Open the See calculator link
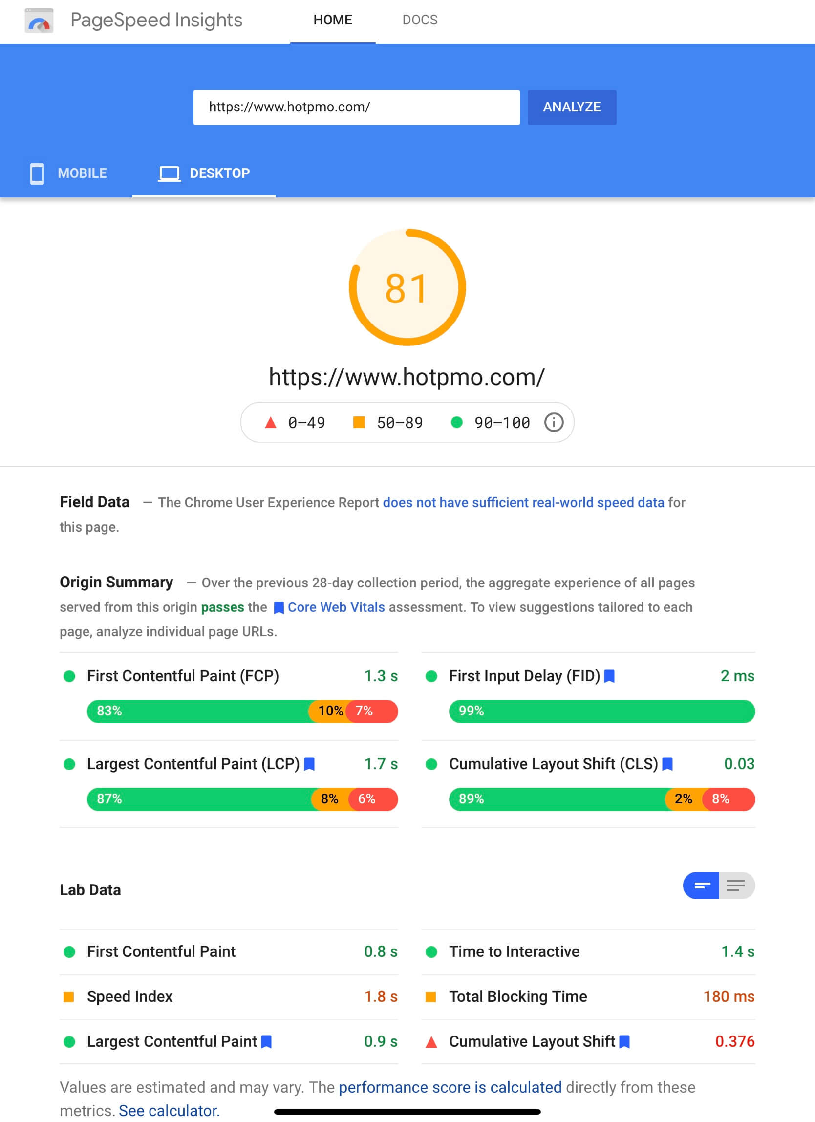Image resolution: width=815 pixels, height=1122 pixels. click(x=169, y=1111)
